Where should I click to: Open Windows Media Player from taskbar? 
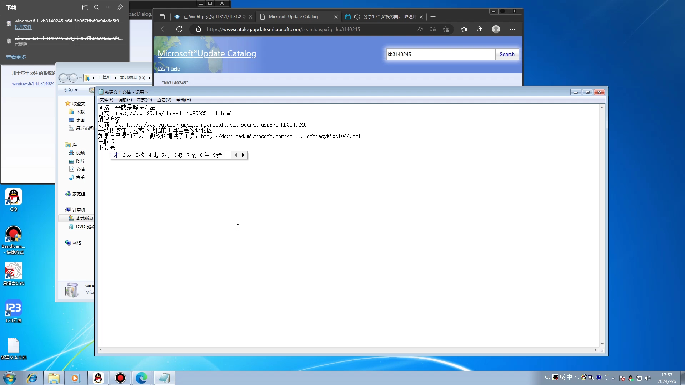(75, 378)
